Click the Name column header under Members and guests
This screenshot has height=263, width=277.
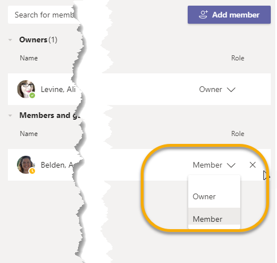(29, 134)
